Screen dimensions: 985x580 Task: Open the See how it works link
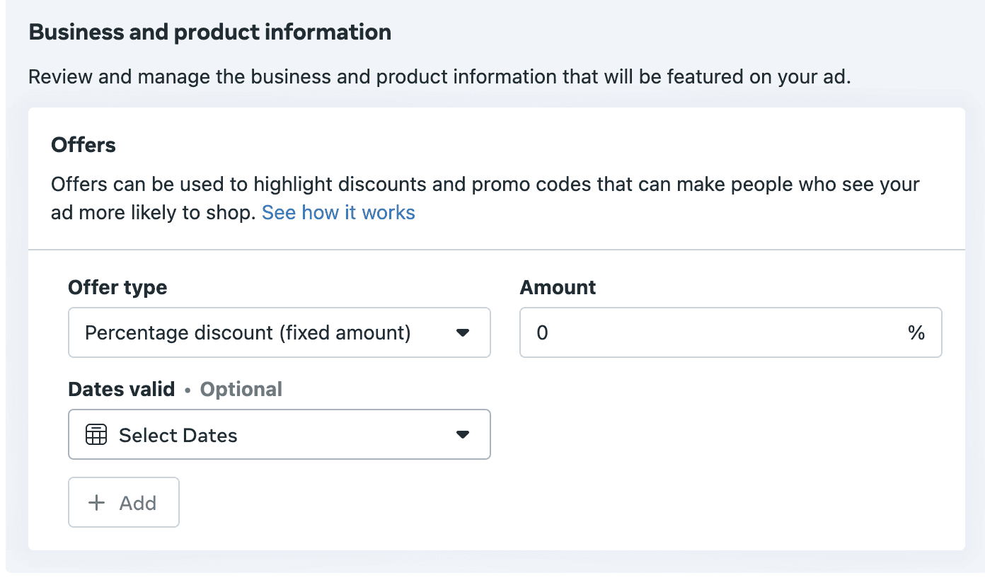point(338,212)
